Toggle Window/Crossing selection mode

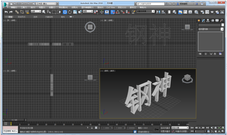(59, 12)
